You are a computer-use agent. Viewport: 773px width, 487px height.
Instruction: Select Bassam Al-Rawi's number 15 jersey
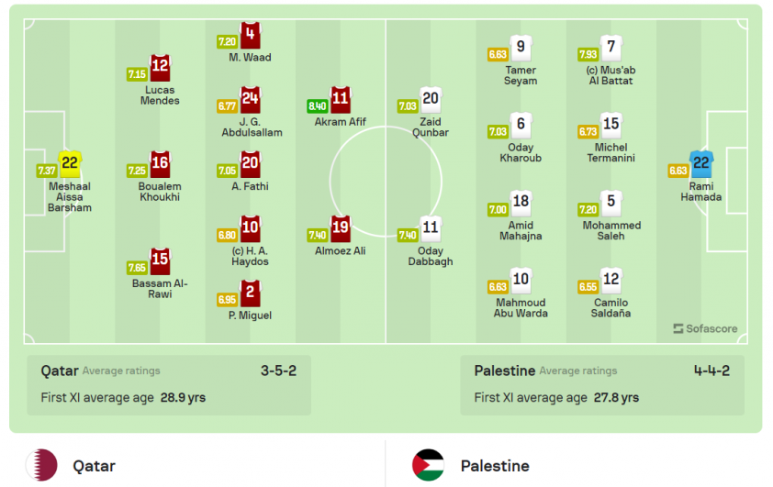pyautogui.click(x=160, y=261)
